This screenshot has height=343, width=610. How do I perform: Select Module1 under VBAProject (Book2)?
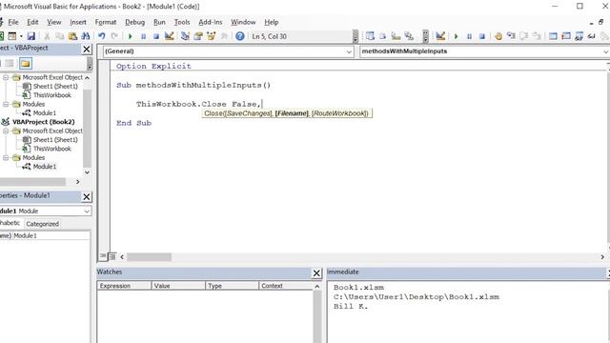click(x=45, y=167)
